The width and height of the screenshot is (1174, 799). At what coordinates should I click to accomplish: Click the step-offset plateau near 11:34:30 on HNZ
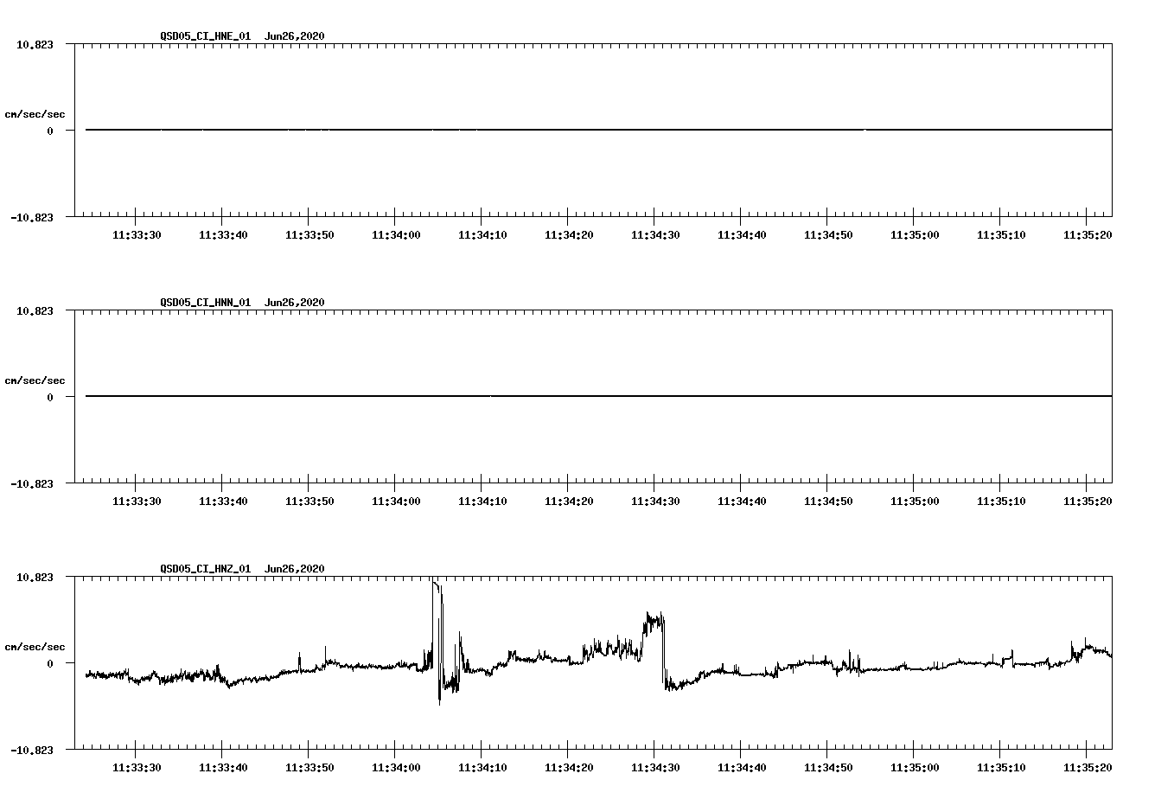654,619
